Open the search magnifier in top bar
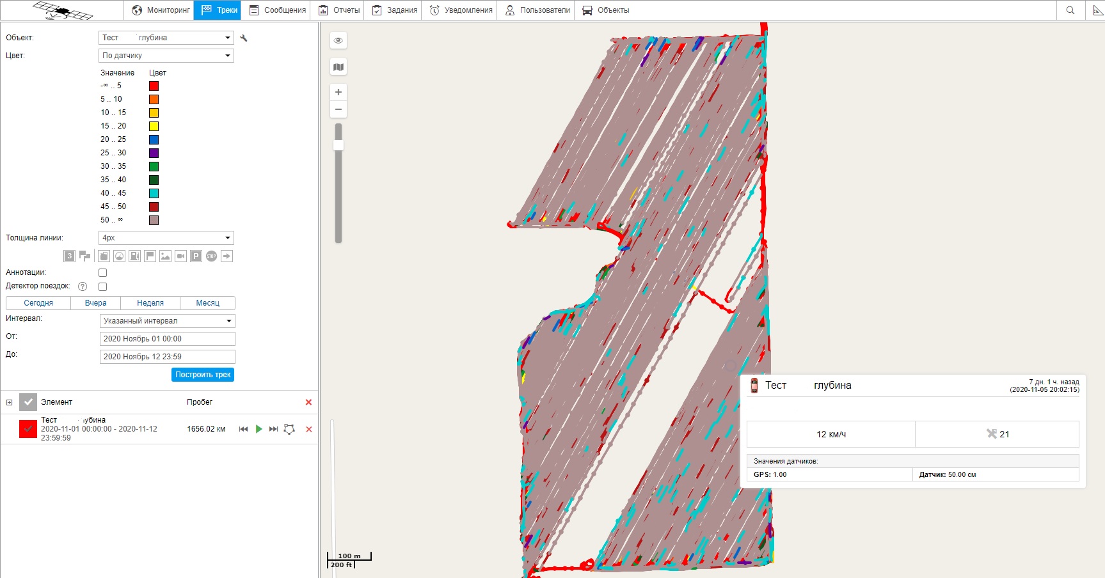This screenshot has height=578, width=1105. 1070,10
